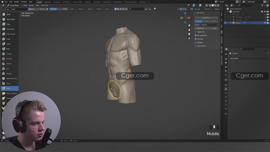Image resolution: width=270 pixels, height=152 pixels.
Task: Select the Draw sculpt brush
Action: tap(10, 14)
